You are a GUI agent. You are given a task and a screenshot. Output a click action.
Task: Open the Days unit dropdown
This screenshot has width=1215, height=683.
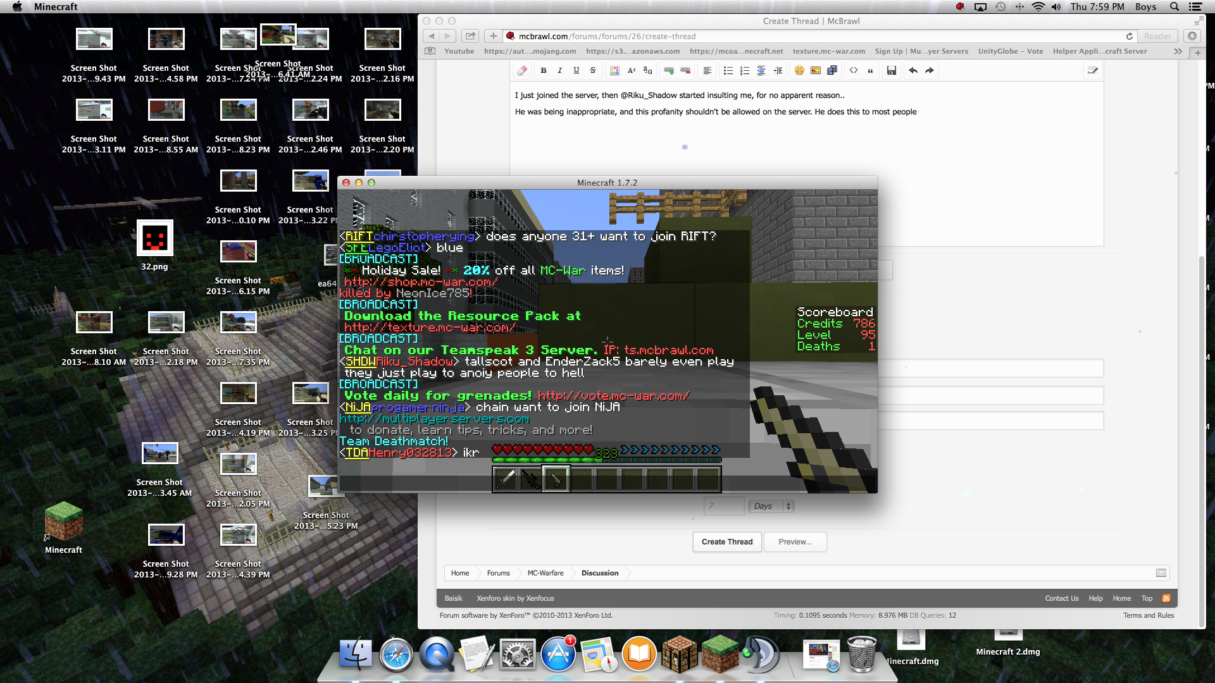770,506
